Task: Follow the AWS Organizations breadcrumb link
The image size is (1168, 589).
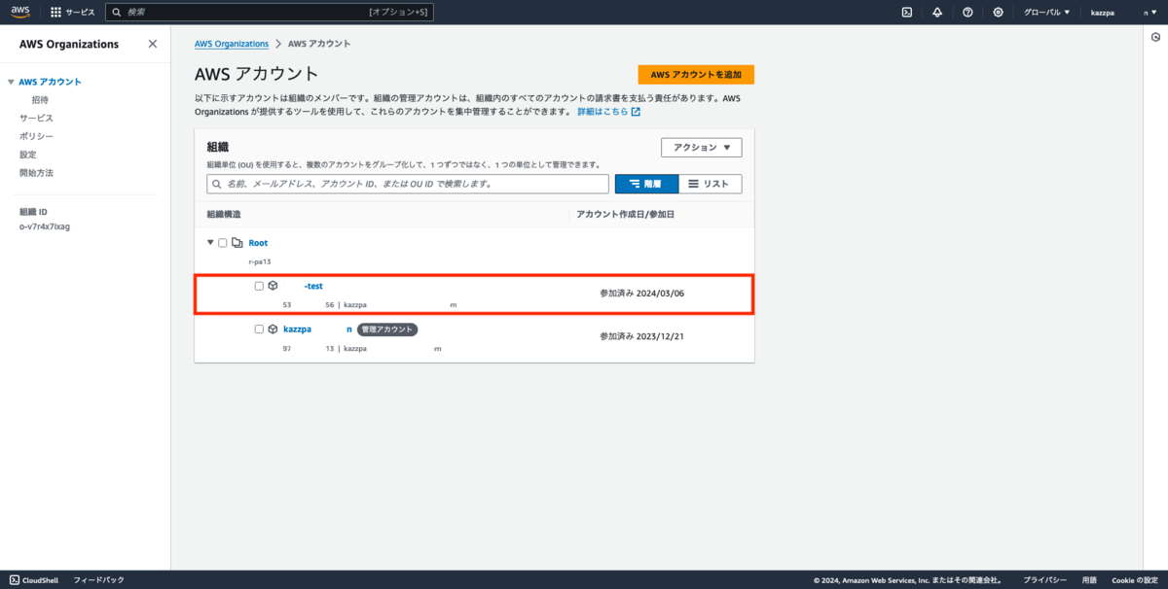Action: tap(232, 44)
